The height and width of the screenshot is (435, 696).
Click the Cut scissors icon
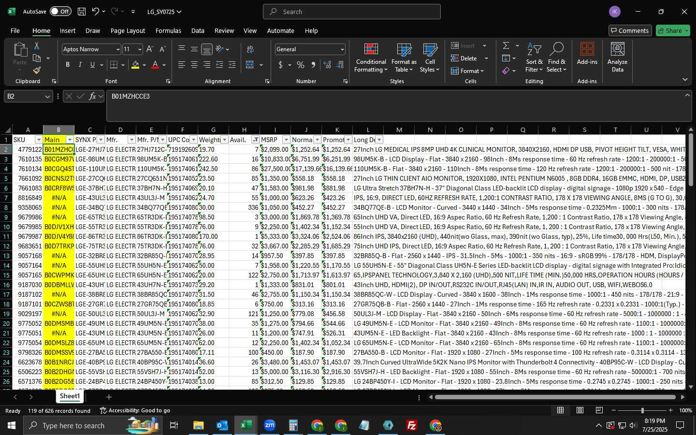(x=37, y=45)
